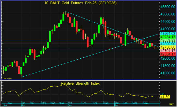
Task: Click the Nov month marker
Action: (x=70, y=105)
